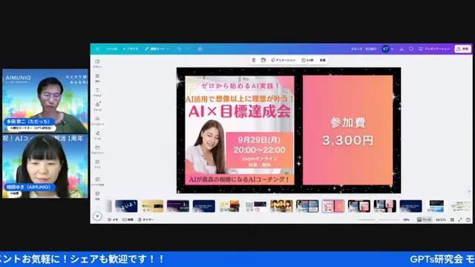Click the ゼロから始めるAI実践! heading
The image size is (475, 267).
click(x=240, y=86)
